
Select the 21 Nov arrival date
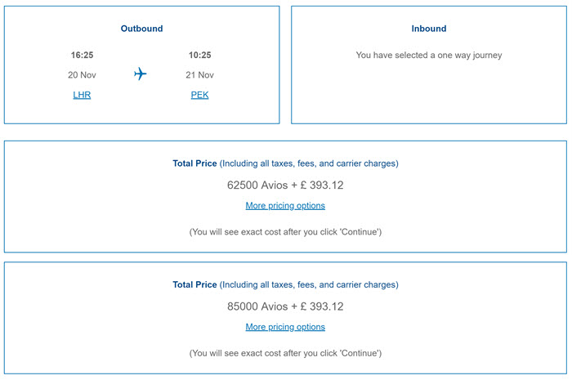point(200,74)
